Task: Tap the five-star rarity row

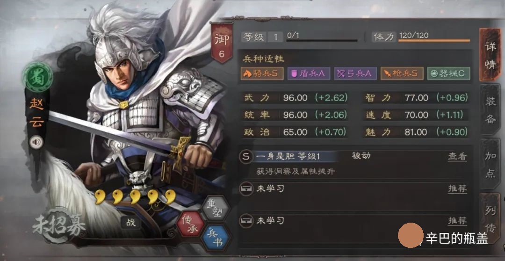Action: click(x=135, y=197)
